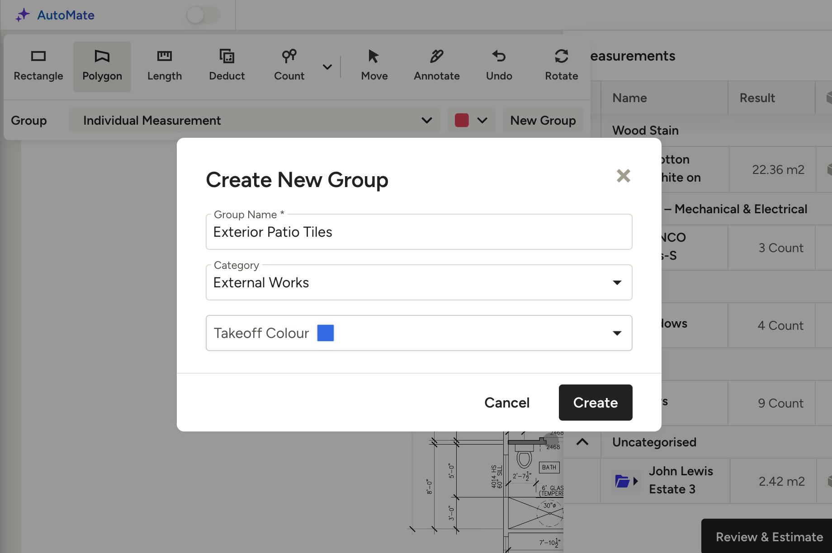Open the Category dropdown showing External Works
The width and height of the screenshot is (832, 553).
click(x=419, y=282)
